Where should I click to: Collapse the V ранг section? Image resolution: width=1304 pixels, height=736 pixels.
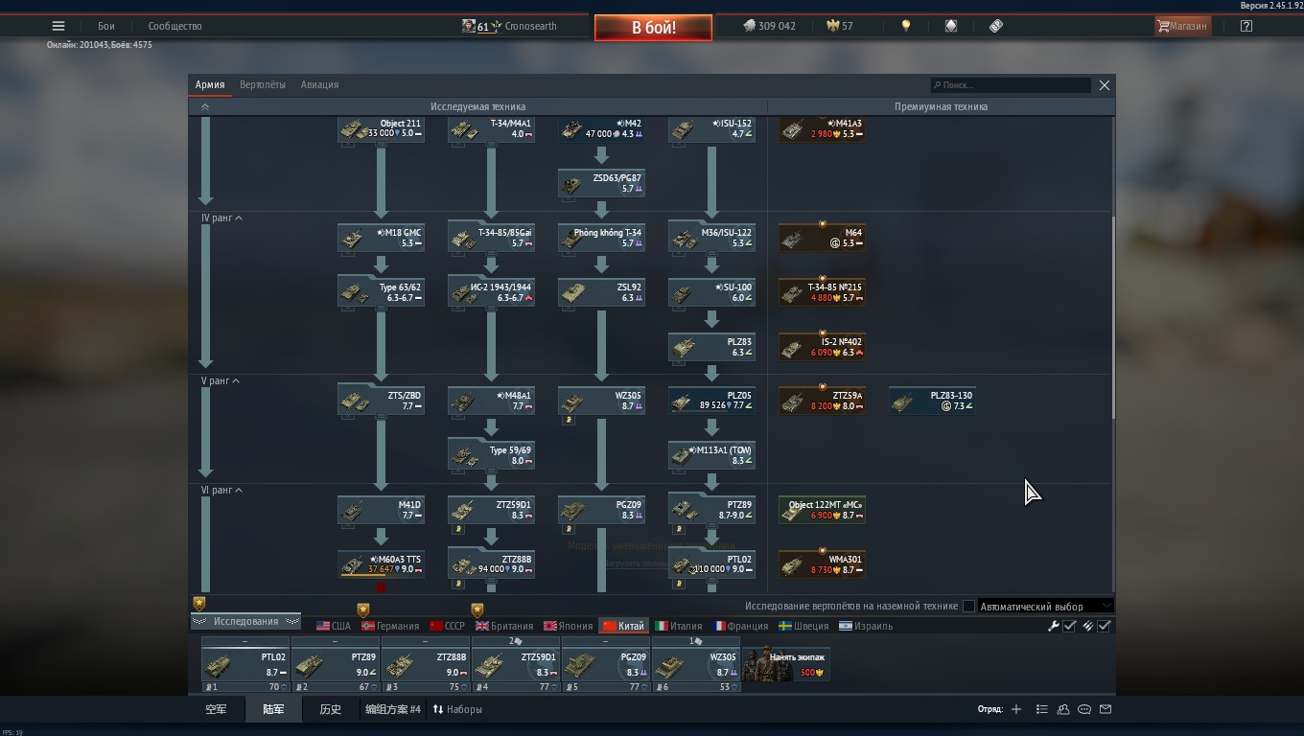pyautogui.click(x=221, y=380)
